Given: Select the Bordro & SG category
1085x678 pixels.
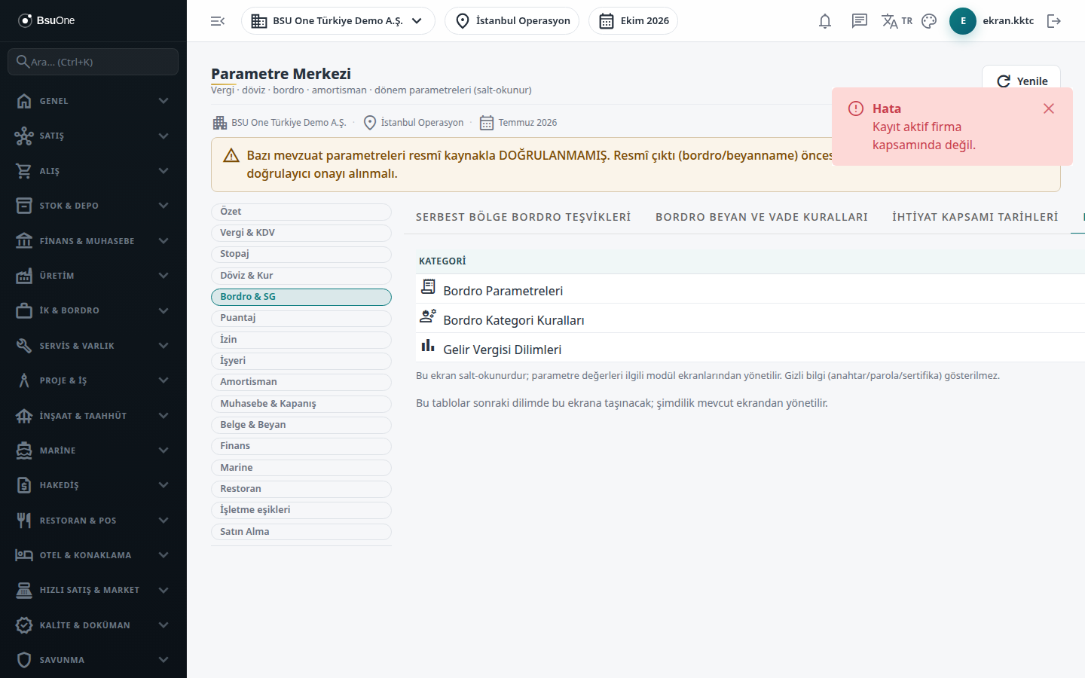Looking at the screenshot, I should pos(301,297).
